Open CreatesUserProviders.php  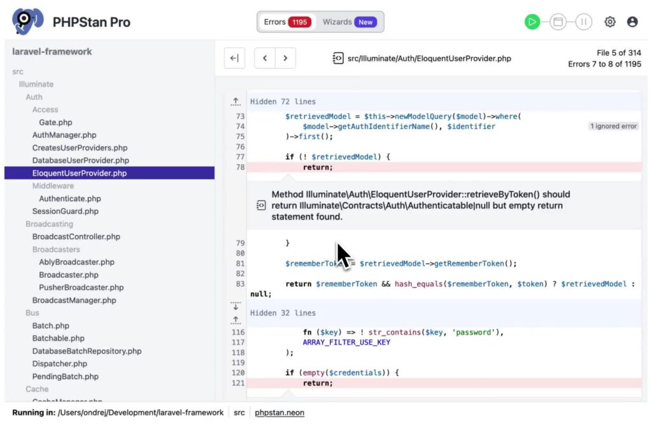(x=80, y=148)
